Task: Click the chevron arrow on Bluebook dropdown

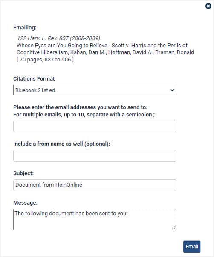Action: pos(172,90)
